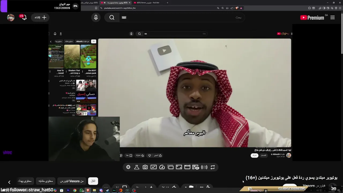Open Brave browser from the taskbar
343x193 pixels.
[88, 190]
